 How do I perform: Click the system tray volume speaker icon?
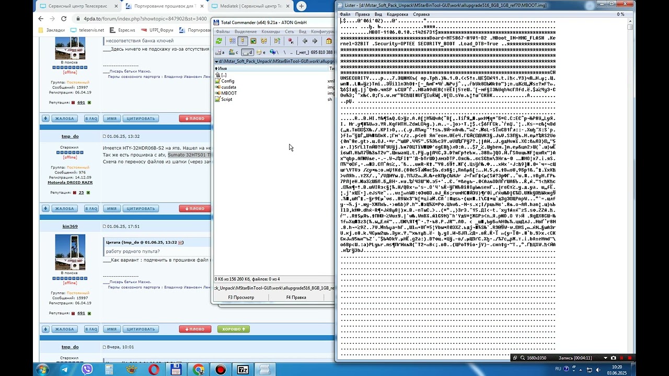(599, 369)
